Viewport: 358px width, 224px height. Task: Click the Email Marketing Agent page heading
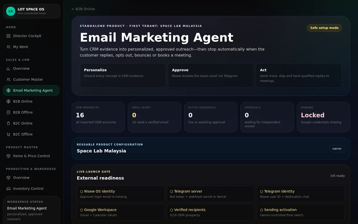(x=156, y=38)
